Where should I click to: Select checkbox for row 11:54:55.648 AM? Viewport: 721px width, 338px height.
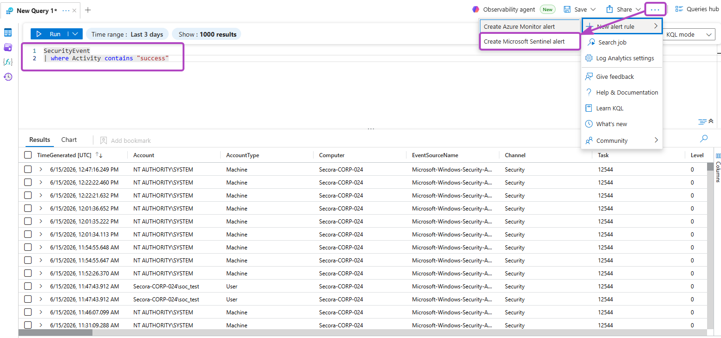(28, 248)
